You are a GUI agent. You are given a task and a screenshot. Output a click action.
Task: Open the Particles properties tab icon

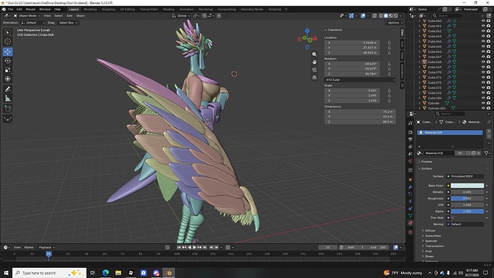click(410, 194)
